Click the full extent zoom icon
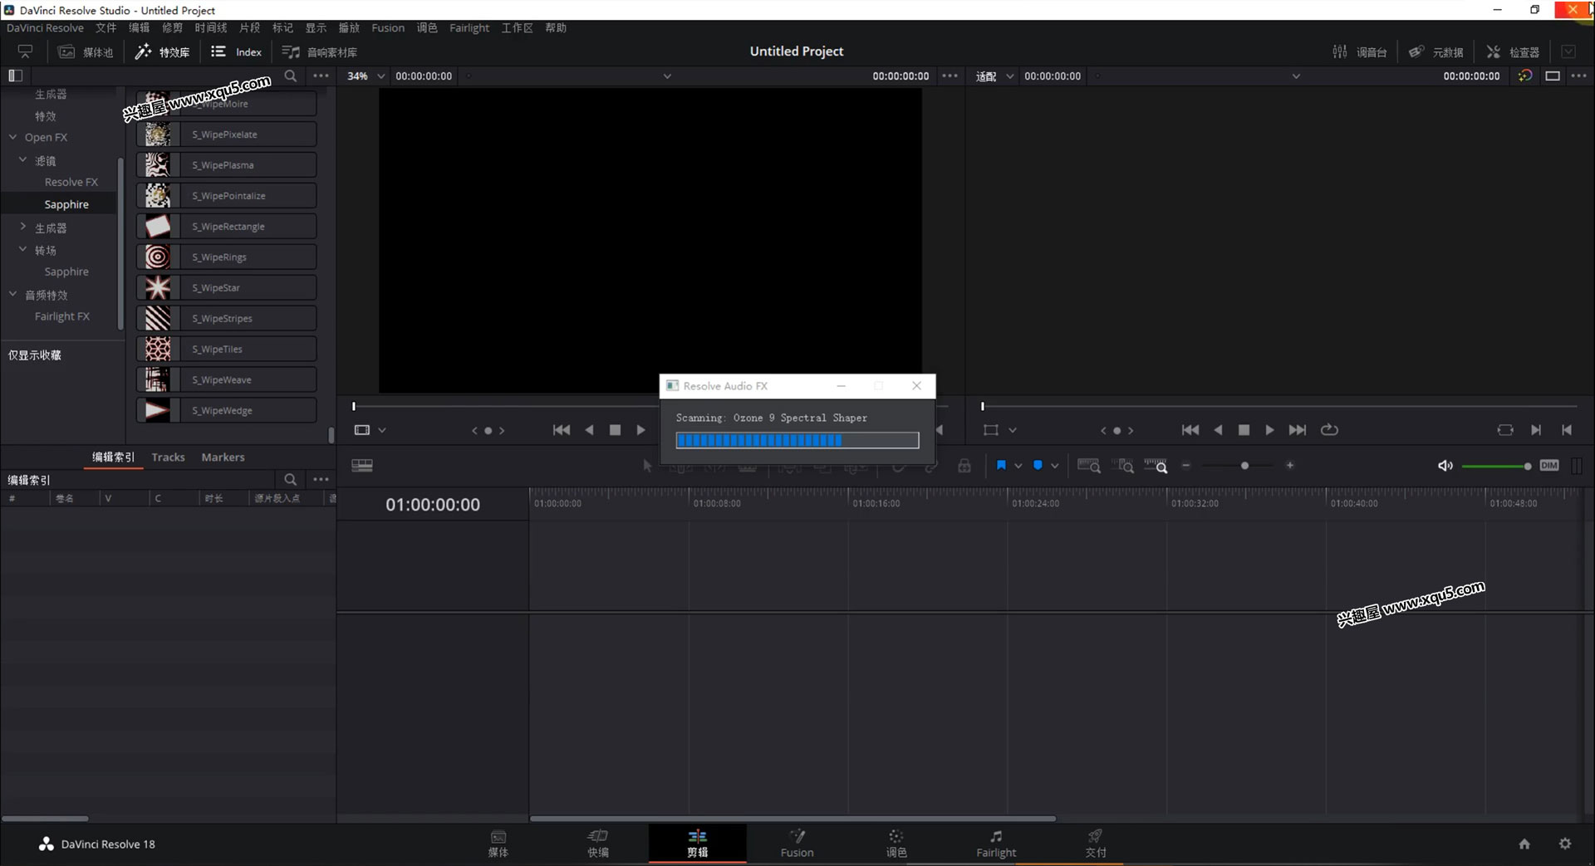The image size is (1595, 866). click(1089, 466)
